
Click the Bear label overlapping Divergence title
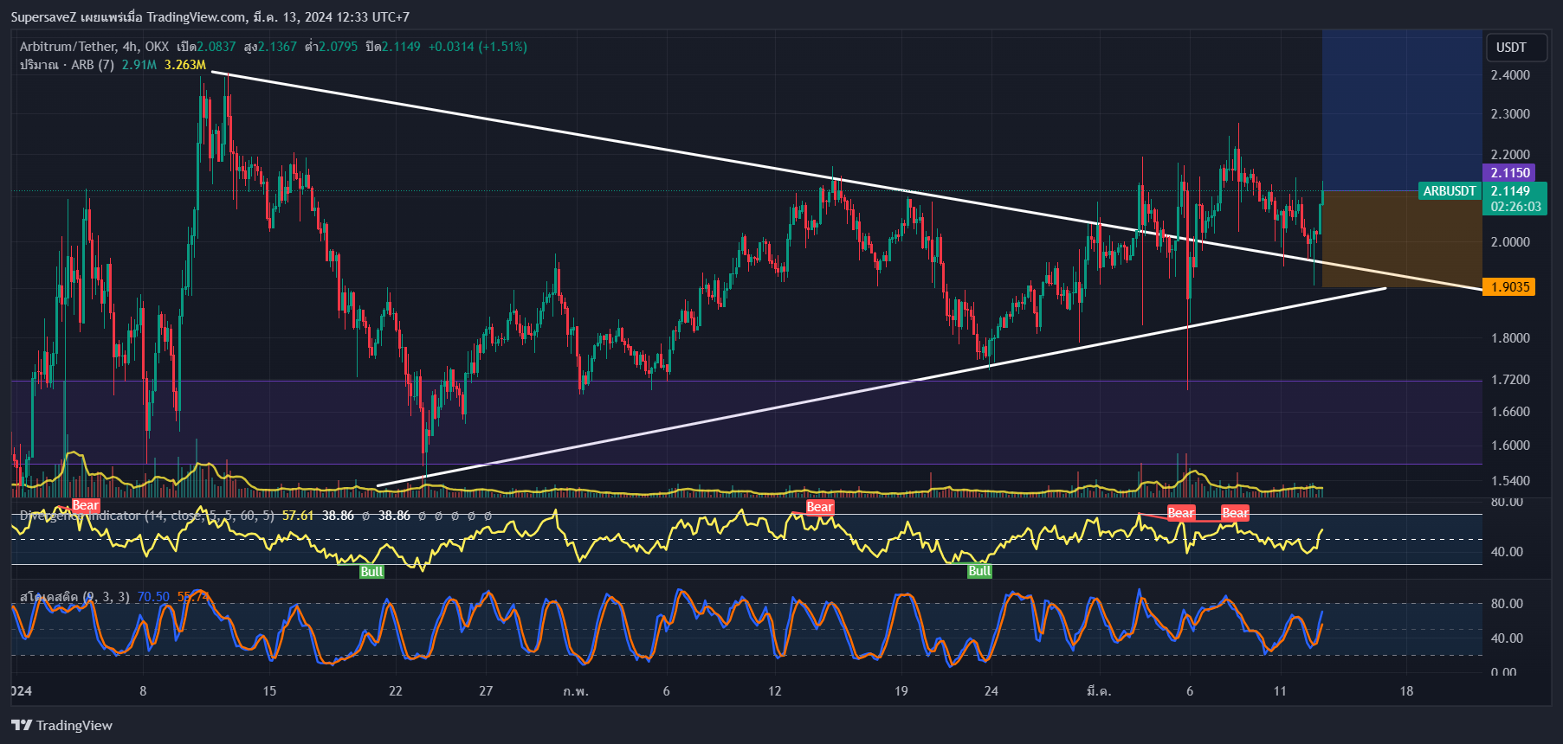86,505
